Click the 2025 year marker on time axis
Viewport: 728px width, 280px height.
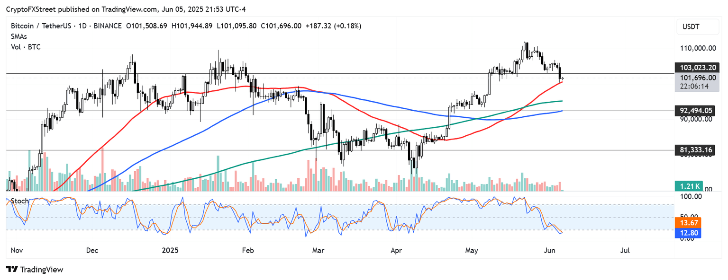click(x=169, y=250)
